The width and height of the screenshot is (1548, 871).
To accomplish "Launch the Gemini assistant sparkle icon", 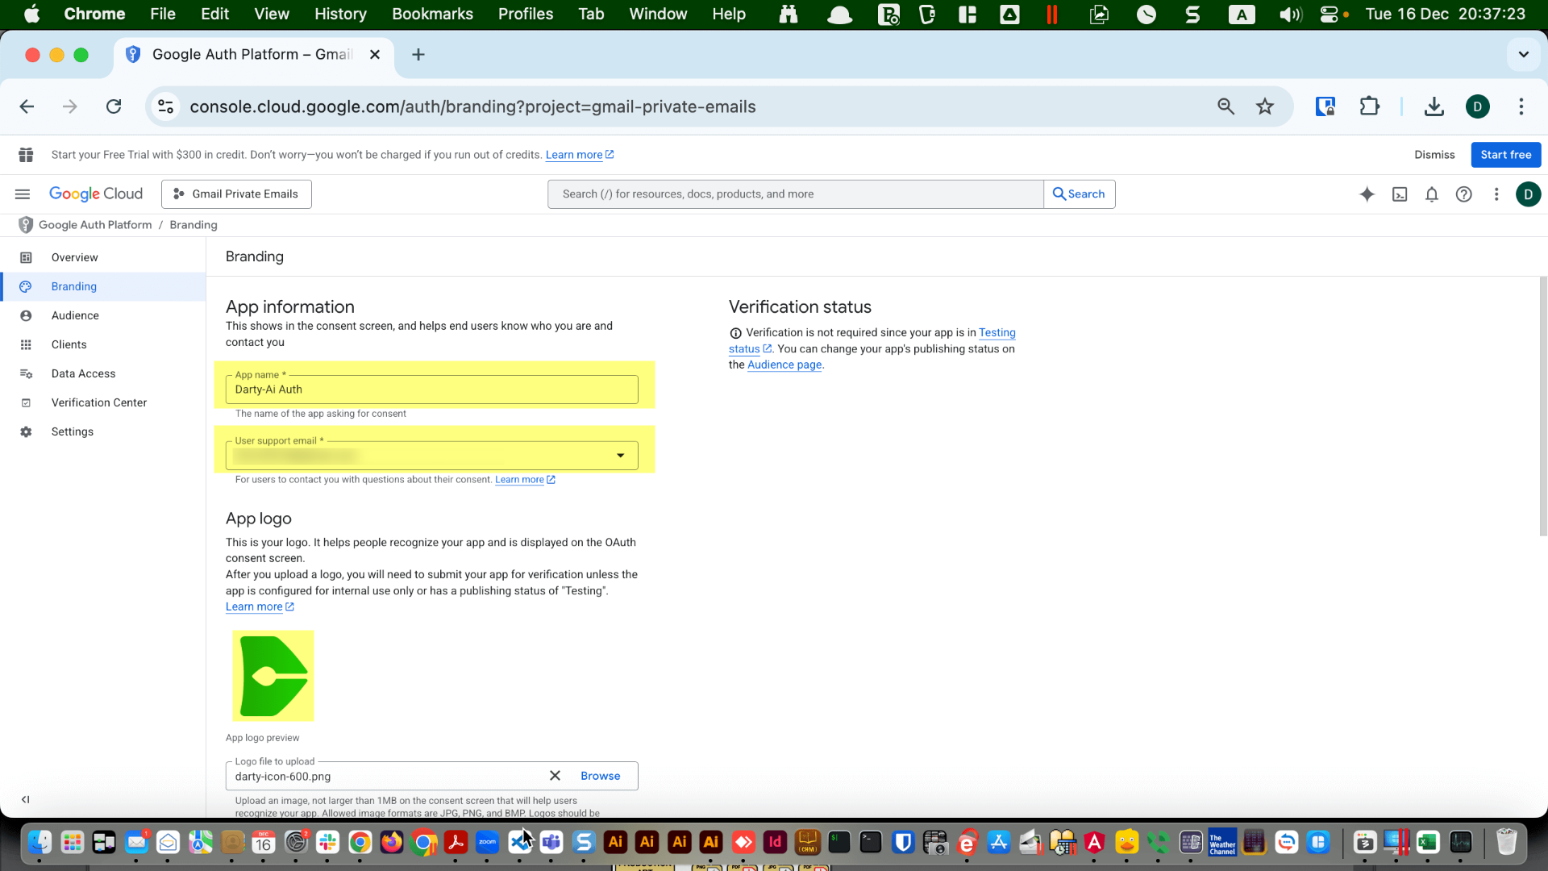I will pos(1367,194).
